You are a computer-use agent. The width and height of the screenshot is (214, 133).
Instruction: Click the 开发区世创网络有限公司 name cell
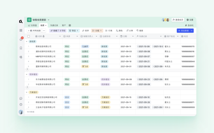46,97
